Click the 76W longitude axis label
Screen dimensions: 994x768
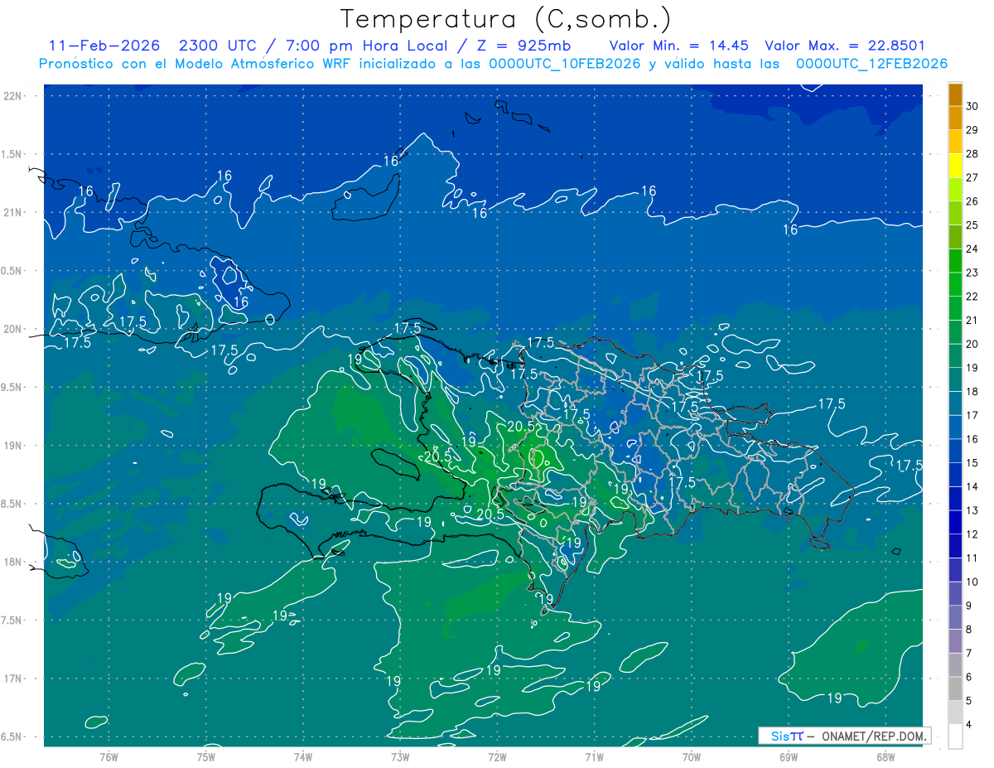click(x=109, y=757)
